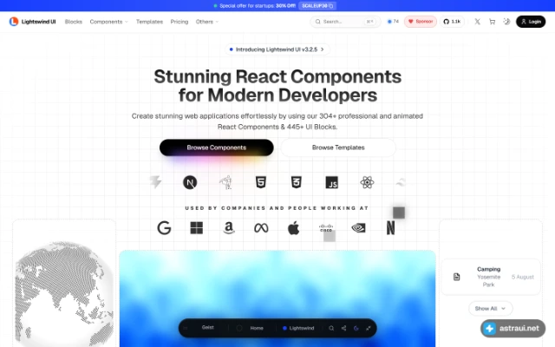Click the Browse Components button
This screenshot has width=555, height=347.
coord(216,147)
